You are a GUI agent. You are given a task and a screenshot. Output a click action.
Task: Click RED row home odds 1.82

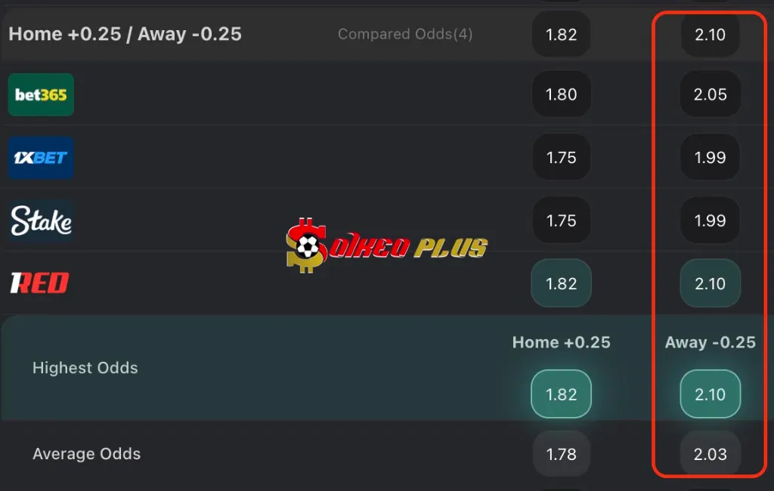click(561, 284)
